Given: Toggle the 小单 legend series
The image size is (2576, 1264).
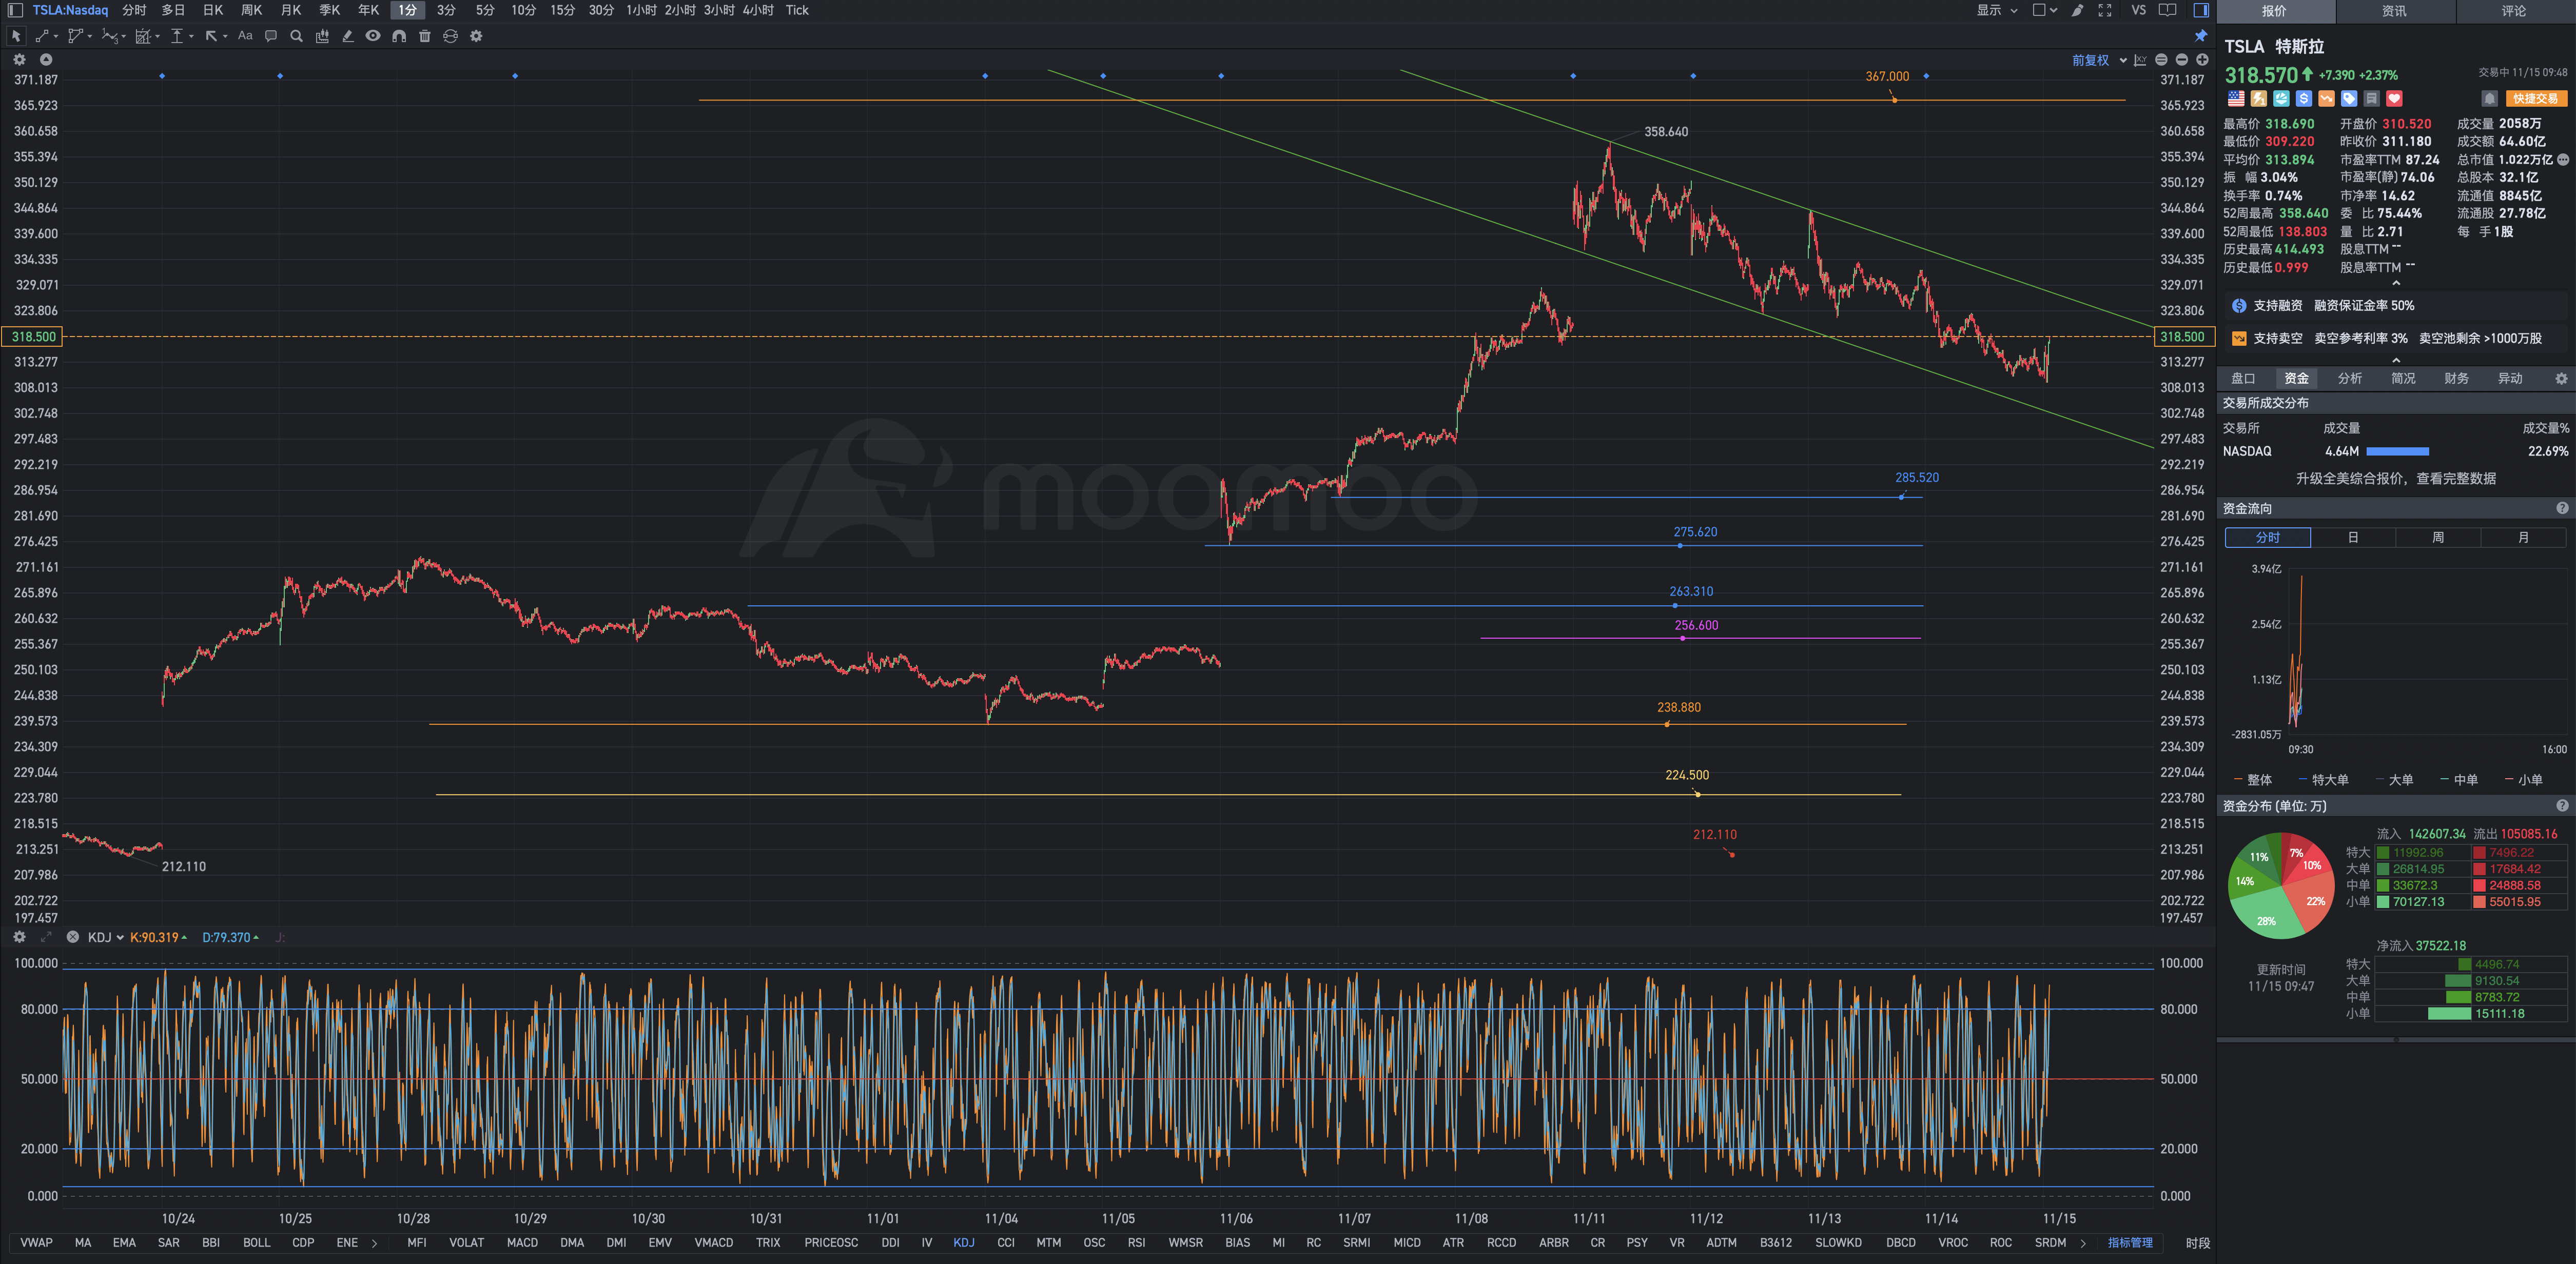Looking at the screenshot, I should tap(2523, 780).
